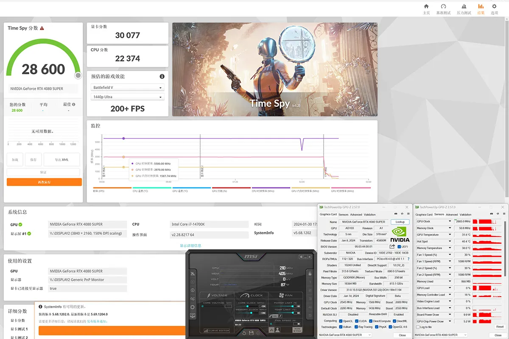
Task: Switch to the Results (结果) tab
Action: 481,9
